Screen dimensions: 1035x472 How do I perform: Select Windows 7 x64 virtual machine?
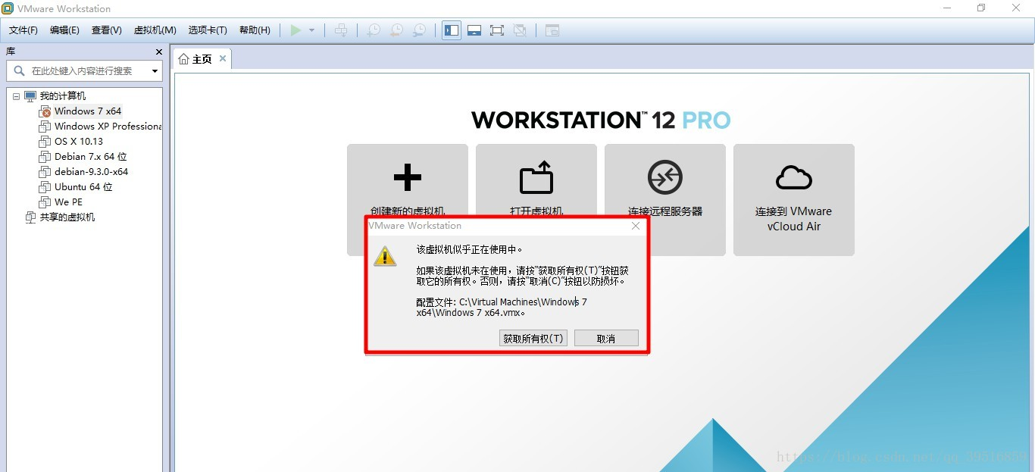pos(88,111)
